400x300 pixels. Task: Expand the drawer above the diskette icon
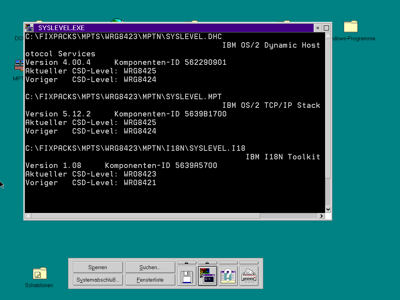coord(187,263)
